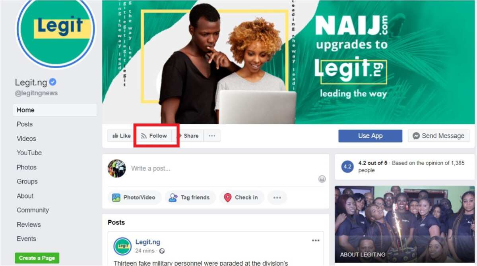Add Photo/Video to the post
Image resolution: width=477 pixels, height=266 pixels.
click(x=134, y=197)
